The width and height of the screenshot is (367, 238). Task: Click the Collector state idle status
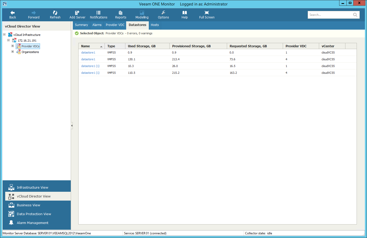pos(259,233)
